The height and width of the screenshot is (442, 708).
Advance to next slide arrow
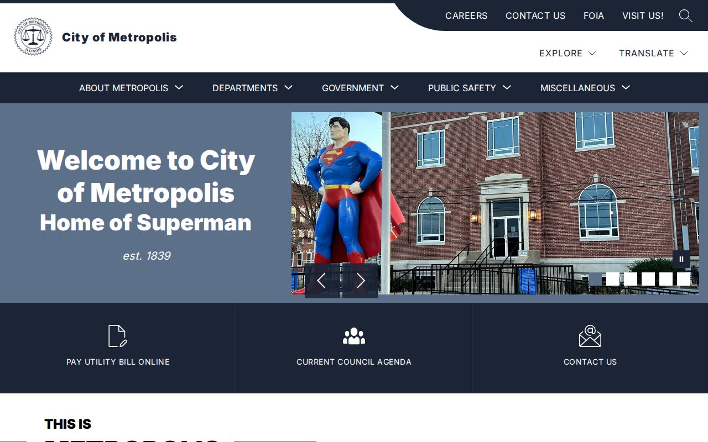(360, 281)
